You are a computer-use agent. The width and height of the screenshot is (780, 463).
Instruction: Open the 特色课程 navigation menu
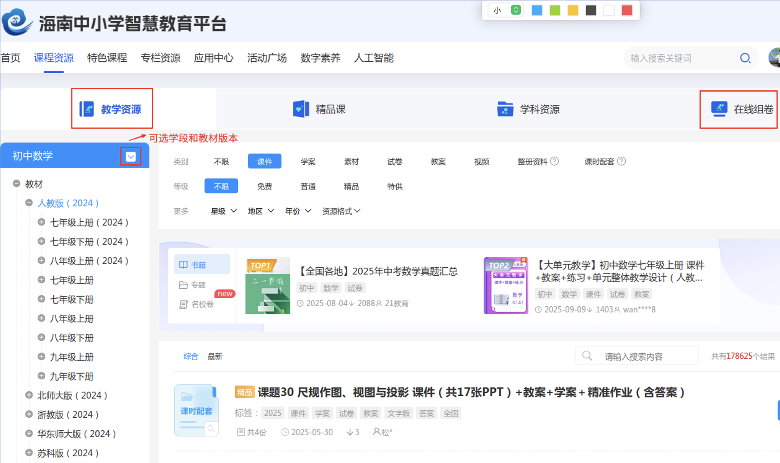(x=107, y=58)
